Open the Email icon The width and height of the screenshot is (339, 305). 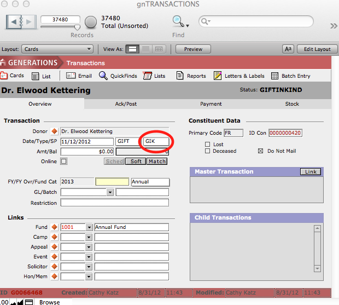click(x=71, y=76)
